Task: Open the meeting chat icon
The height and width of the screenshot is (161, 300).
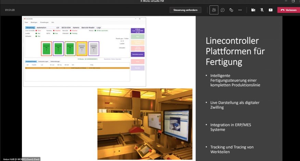Action: tap(222, 10)
